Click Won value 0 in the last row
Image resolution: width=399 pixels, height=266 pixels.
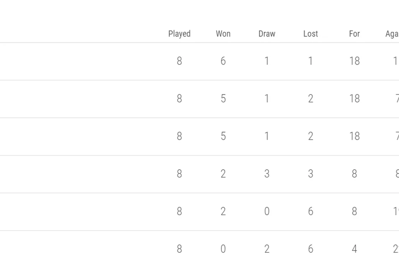coord(223,249)
